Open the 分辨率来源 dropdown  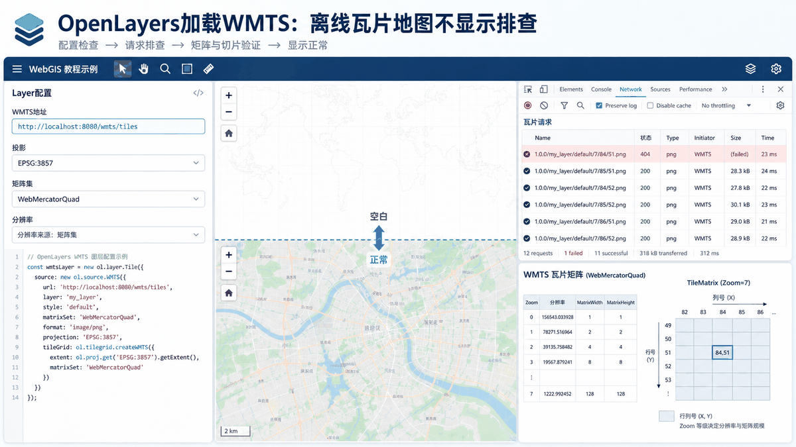tap(108, 234)
